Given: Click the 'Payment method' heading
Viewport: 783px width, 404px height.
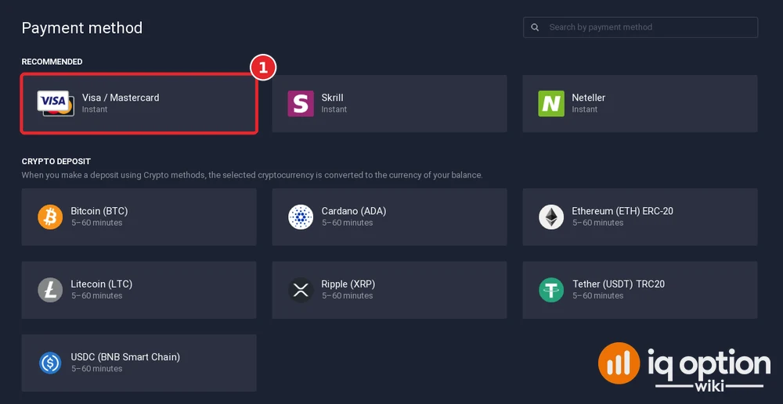Looking at the screenshot, I should pos(82,28).
